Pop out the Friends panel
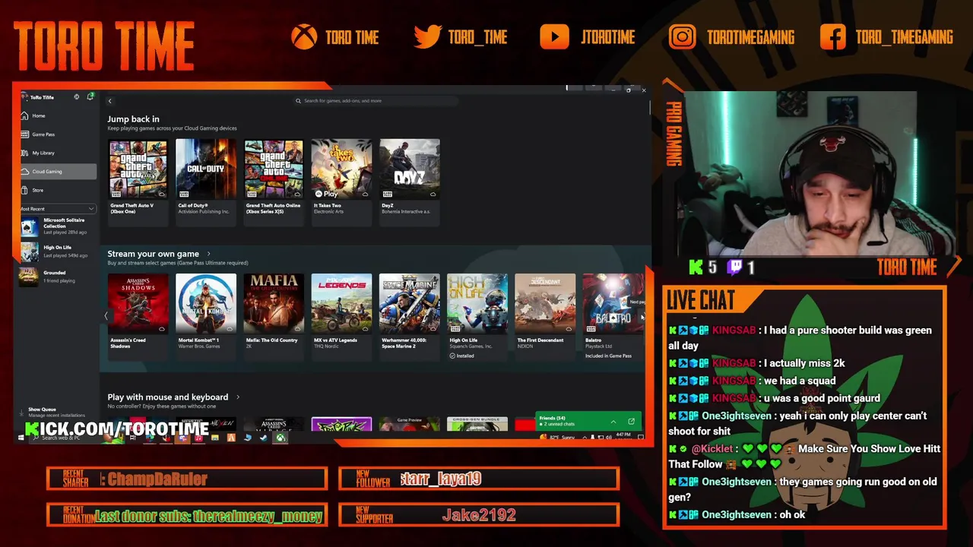 pyautogui.click(x=631, y=422)
